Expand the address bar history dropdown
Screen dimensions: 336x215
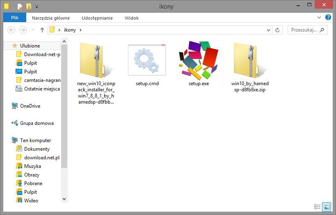click(268, 30)
